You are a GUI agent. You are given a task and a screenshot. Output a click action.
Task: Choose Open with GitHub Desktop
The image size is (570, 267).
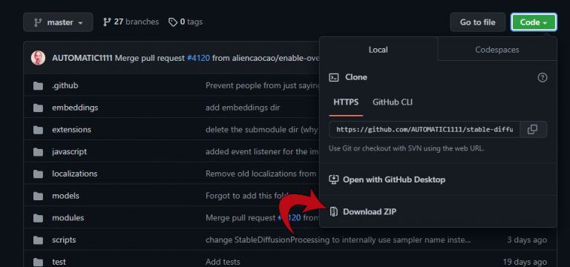coord(393,179)
